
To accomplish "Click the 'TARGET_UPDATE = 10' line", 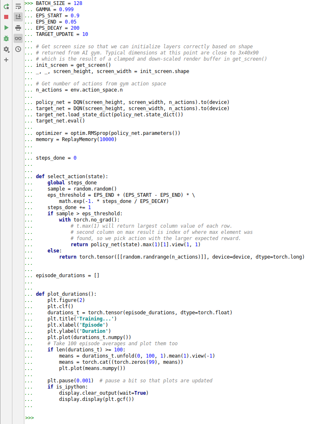I will click(x=62, y=34).
